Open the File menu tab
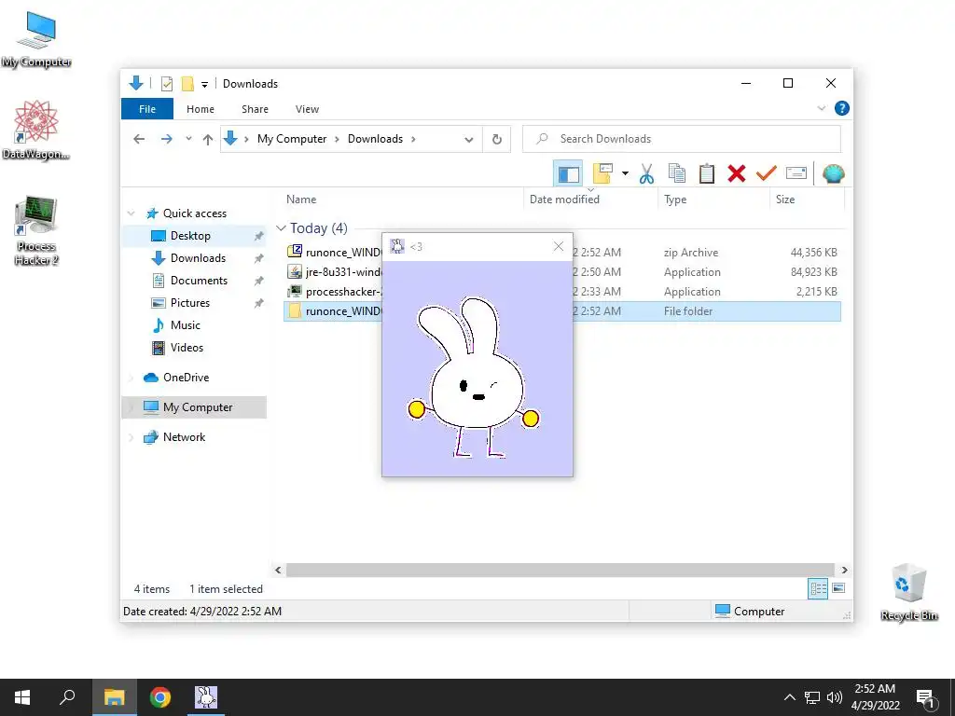This screenshot has height=716, width=955. click(147, 109)
